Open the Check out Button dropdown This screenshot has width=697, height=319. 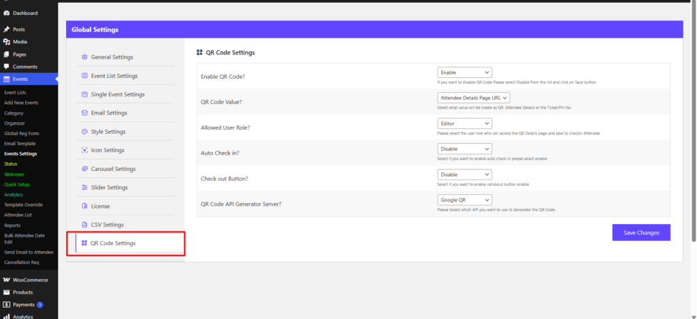click(x=464, y=174)
